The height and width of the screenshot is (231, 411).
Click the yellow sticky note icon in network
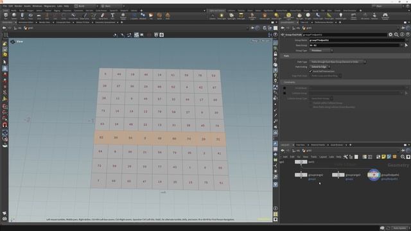pos(384,157)
